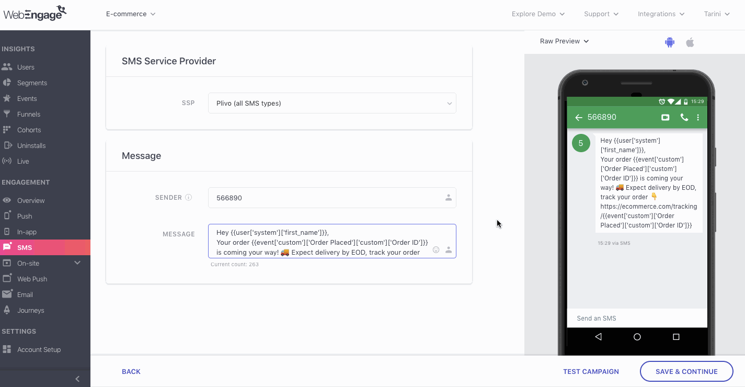Open the E-commerce project dropdown
This screenshot has width=745, height=387.
click(x=131, y=14)
